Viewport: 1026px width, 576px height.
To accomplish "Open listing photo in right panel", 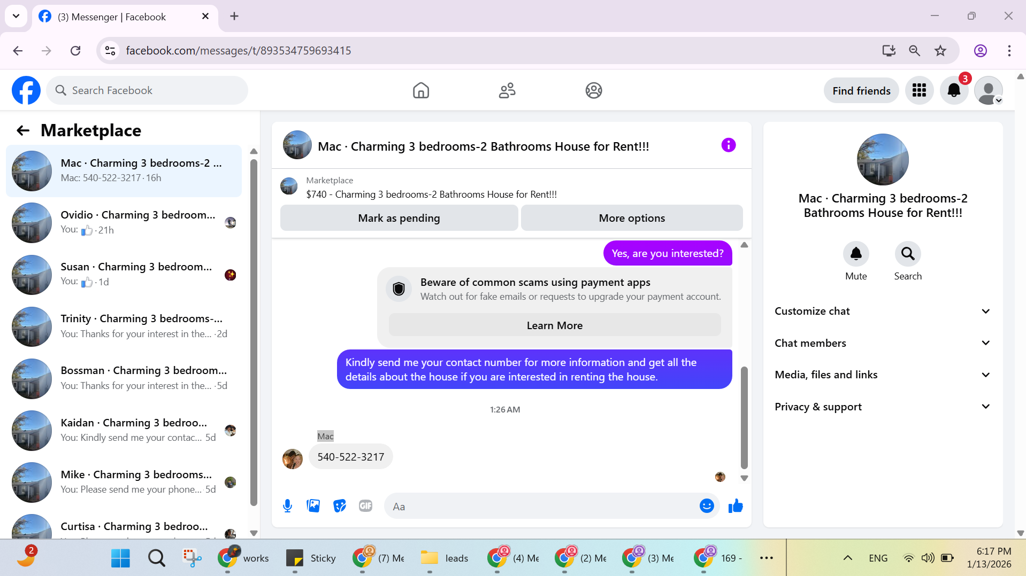I will 883,159.
